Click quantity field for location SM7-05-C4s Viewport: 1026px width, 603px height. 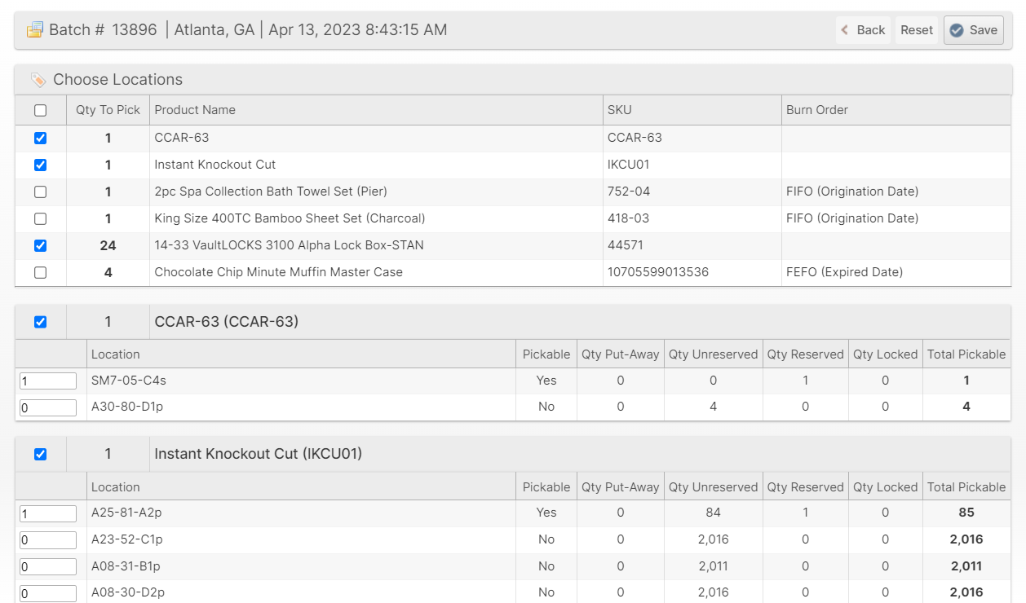click(48, 381)
